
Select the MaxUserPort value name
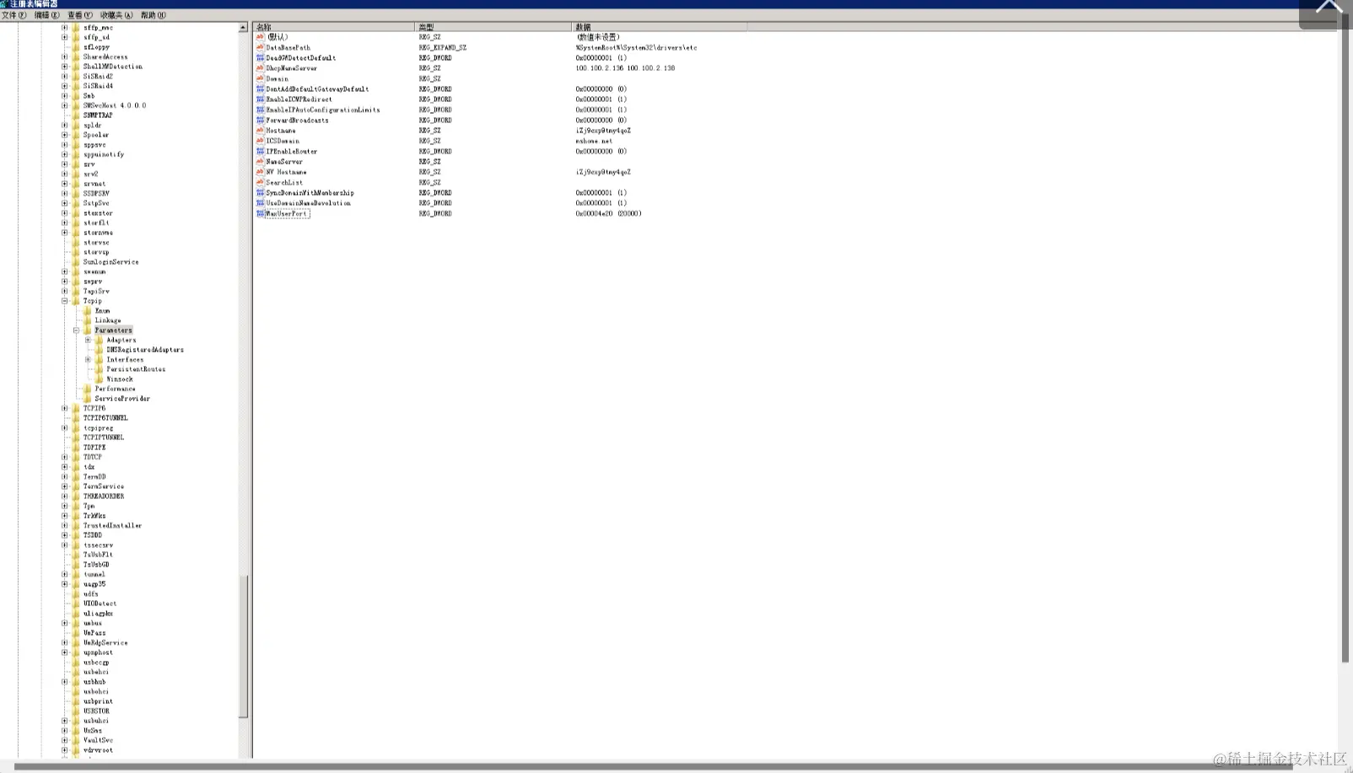(287, 213)
